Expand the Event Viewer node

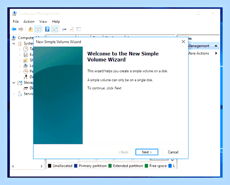20,55
